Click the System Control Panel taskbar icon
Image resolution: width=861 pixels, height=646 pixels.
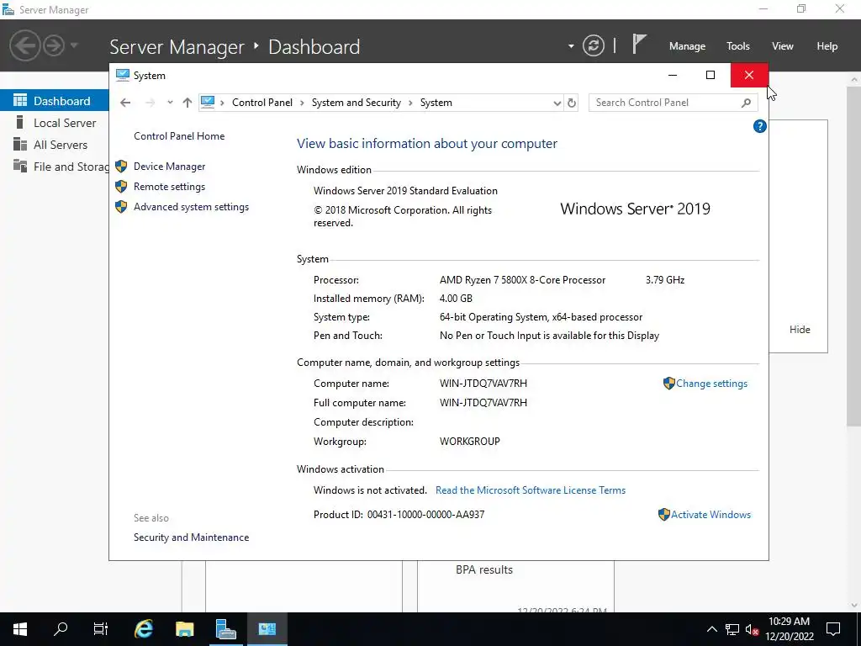267,629
